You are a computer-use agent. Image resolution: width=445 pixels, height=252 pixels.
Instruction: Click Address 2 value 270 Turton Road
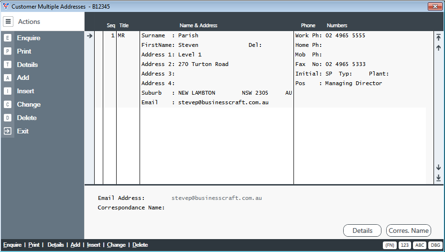[x=203, y=64]
